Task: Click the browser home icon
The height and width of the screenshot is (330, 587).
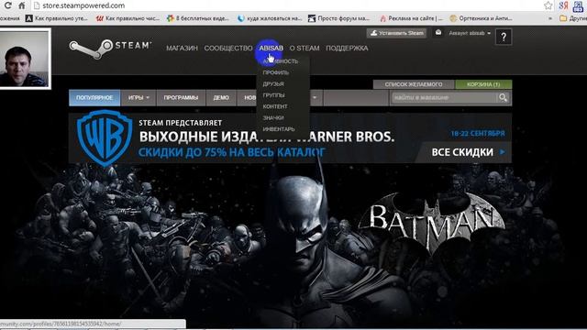Action: 22,5
